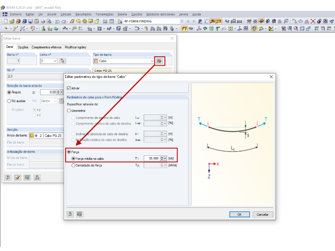Select Força média no cabo option
The height and width of the screenshot is (251, 335).
[73, 159]
